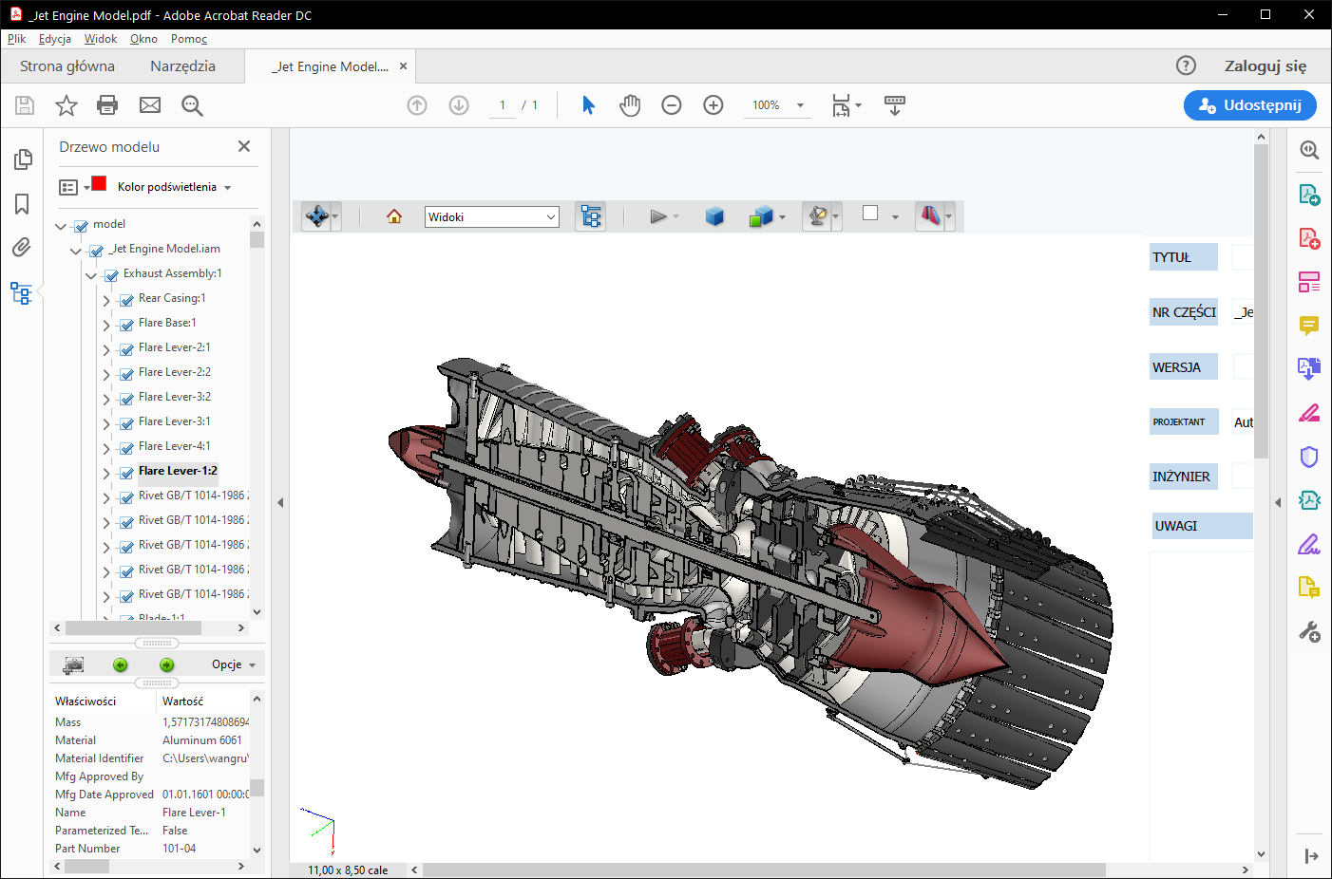Click the page number input field

tap(503, 105)
